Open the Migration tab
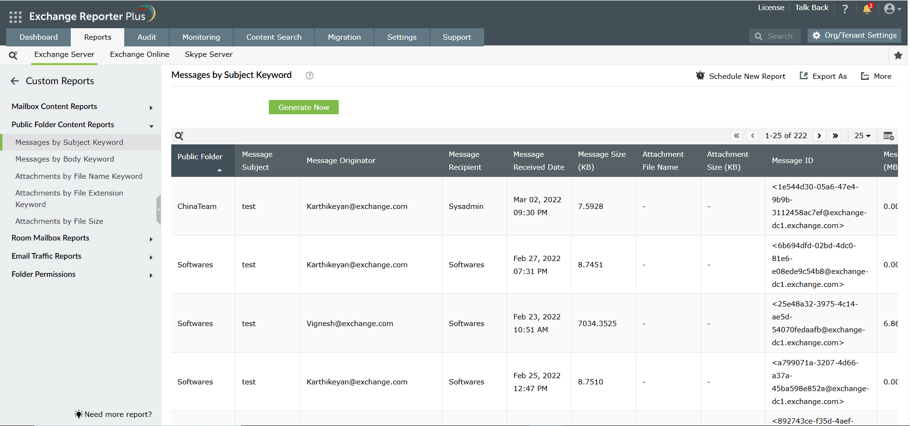The width and height of the screenshot is (910, 426). coord(344,37)
